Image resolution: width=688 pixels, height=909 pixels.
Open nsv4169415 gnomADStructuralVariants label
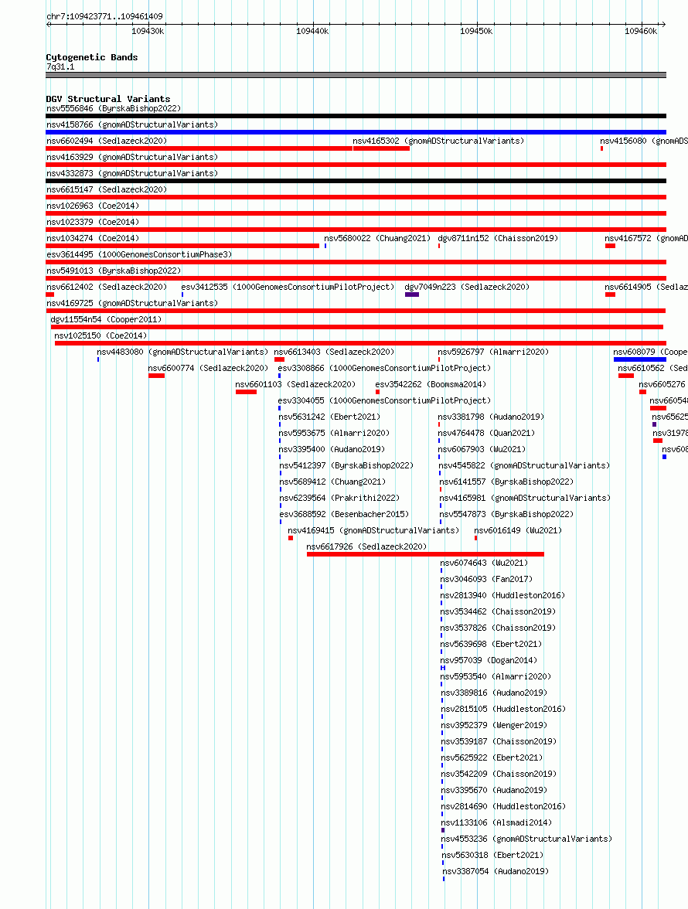373,530
